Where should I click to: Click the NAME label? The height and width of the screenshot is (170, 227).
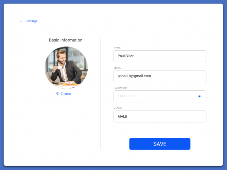pos(117,48)
